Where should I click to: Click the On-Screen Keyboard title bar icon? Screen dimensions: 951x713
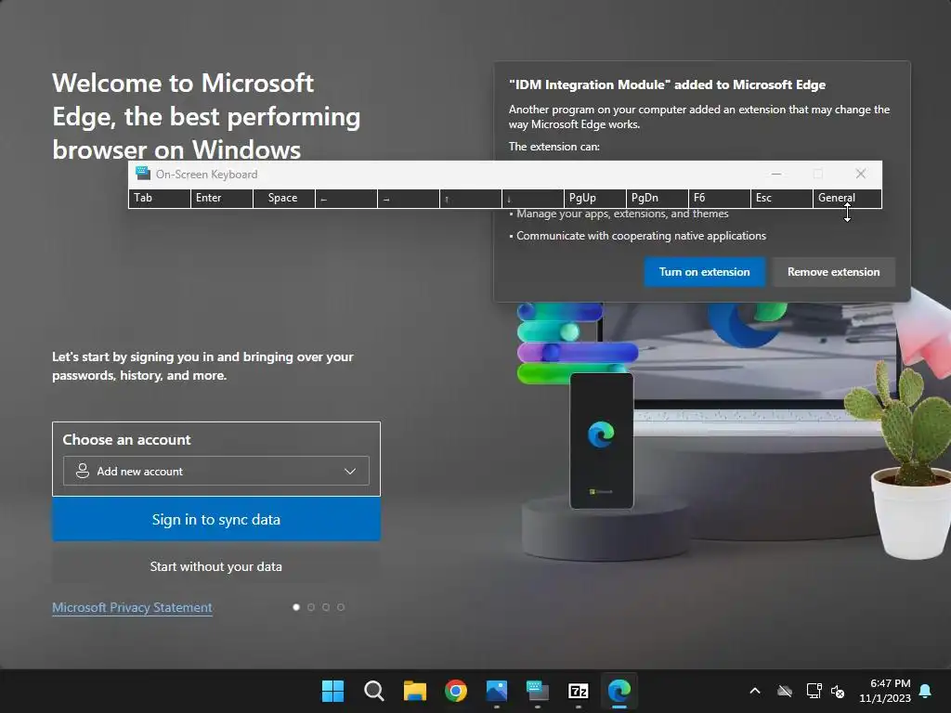pyautogui.click(x=143, y=174)
